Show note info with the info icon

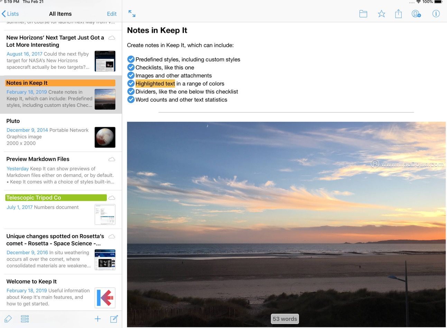(436, 14)
